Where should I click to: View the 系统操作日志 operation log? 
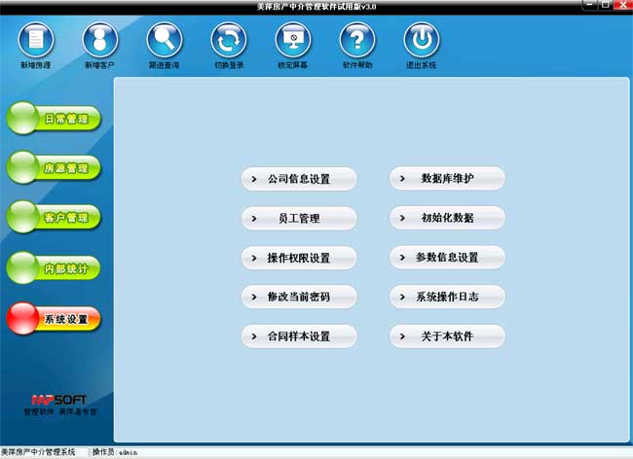click(x=448, y=297)
